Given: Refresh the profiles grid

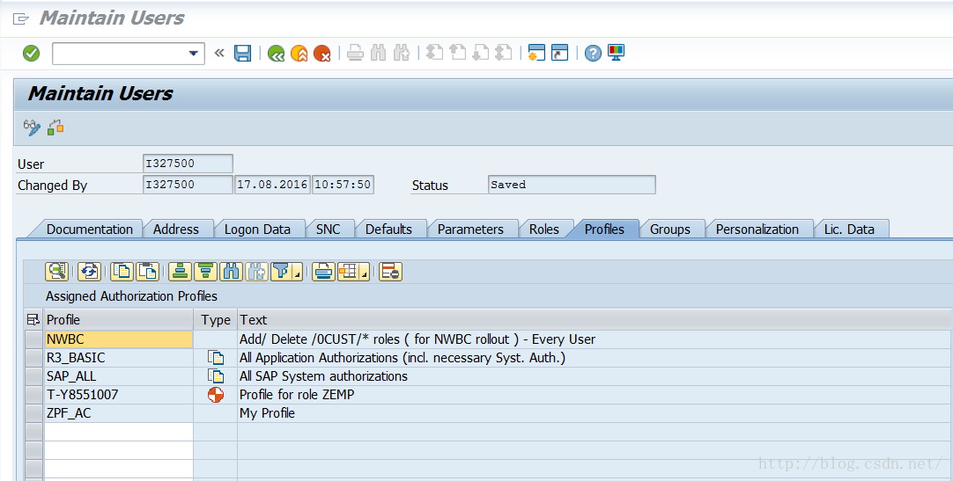Looking at the screenshot, I should coord(89,272).
